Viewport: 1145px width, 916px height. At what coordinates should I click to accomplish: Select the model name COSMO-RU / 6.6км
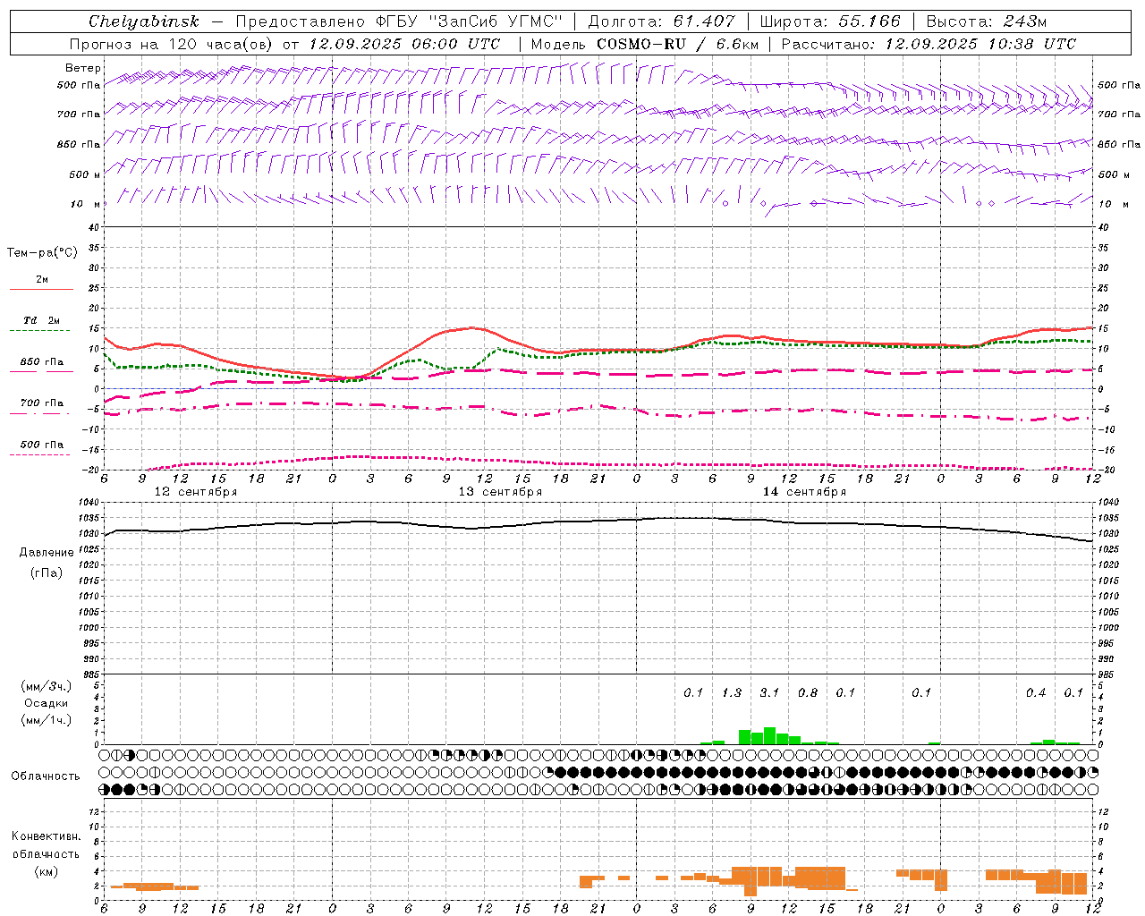point(677,44)
